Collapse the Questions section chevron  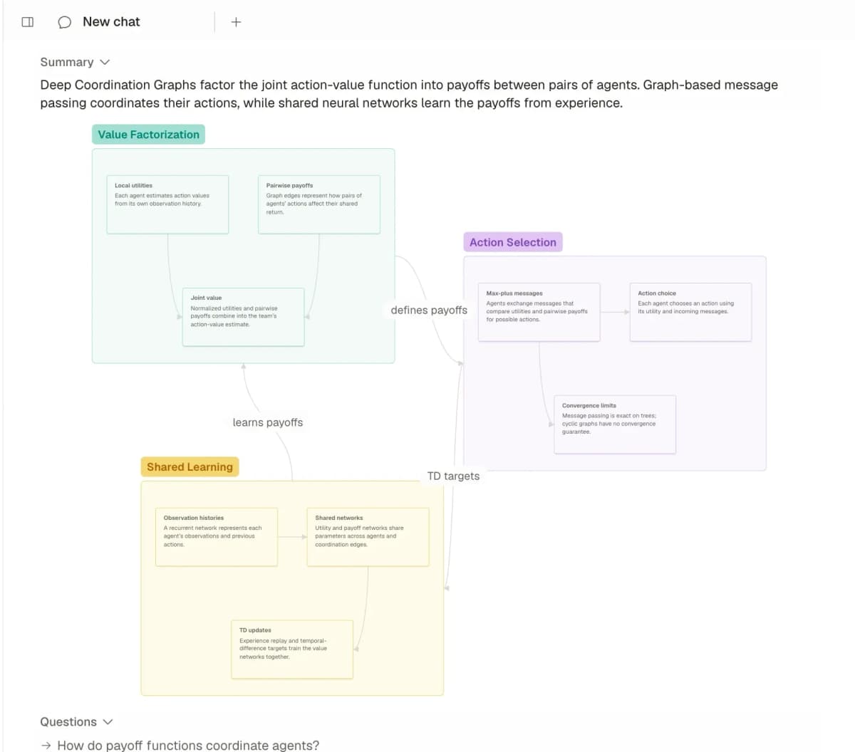pos(108,721)
